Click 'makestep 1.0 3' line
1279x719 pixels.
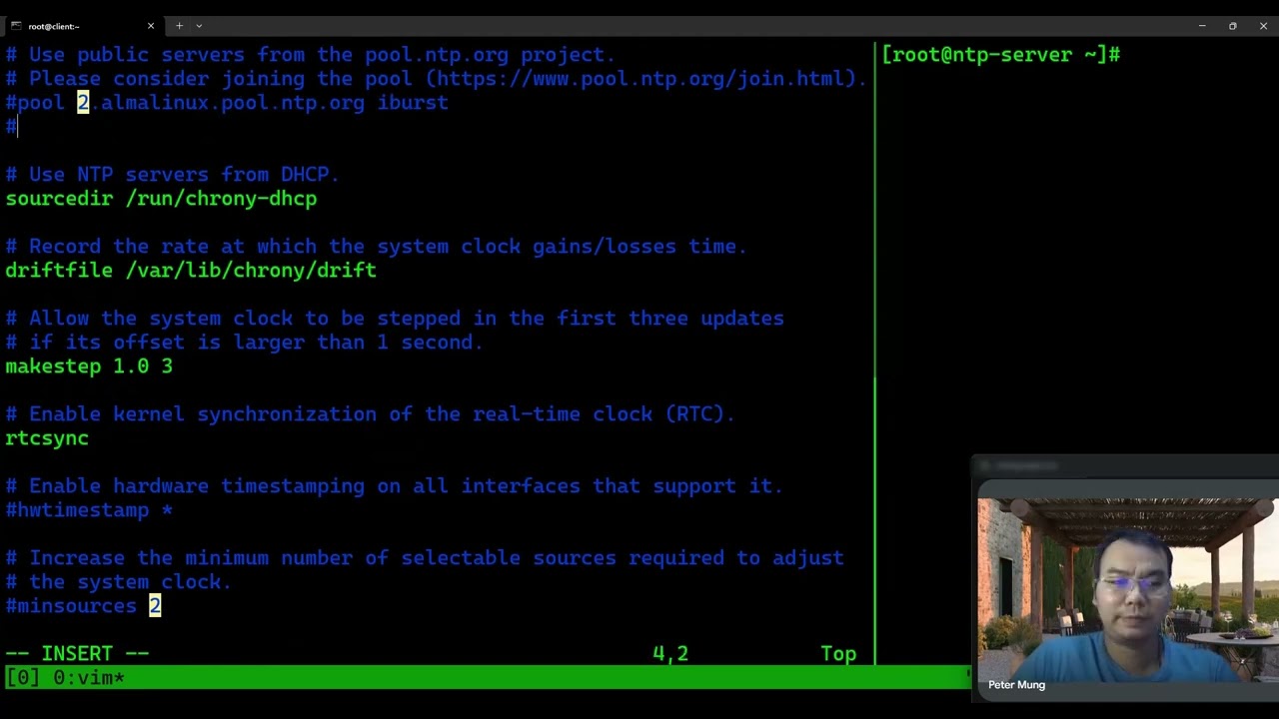point(89,366)
